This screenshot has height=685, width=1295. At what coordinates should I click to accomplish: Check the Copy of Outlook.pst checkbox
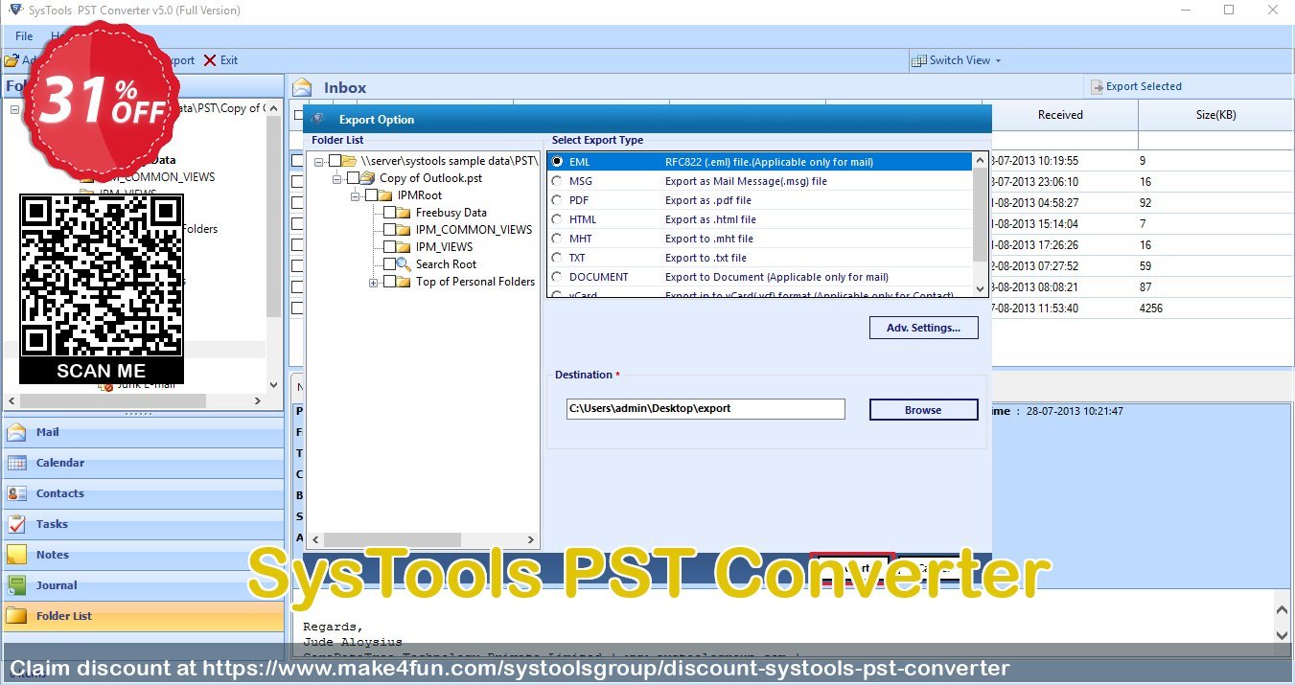point(353,178)
